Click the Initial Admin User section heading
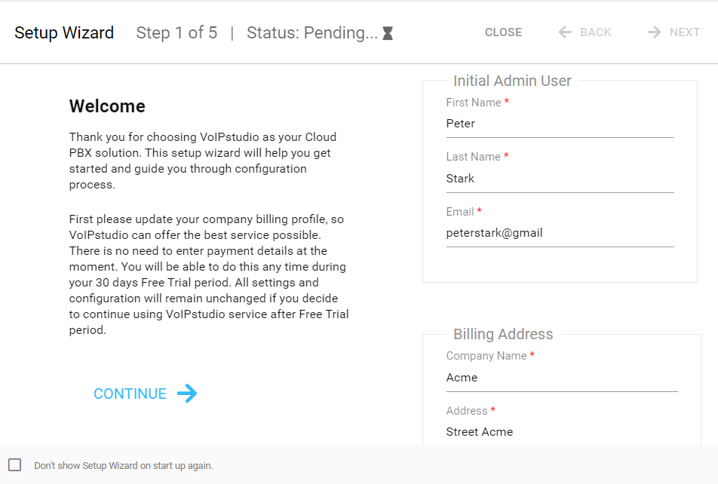Image resolution: width=718 pixels, height=484 pixels. point(512,81)
